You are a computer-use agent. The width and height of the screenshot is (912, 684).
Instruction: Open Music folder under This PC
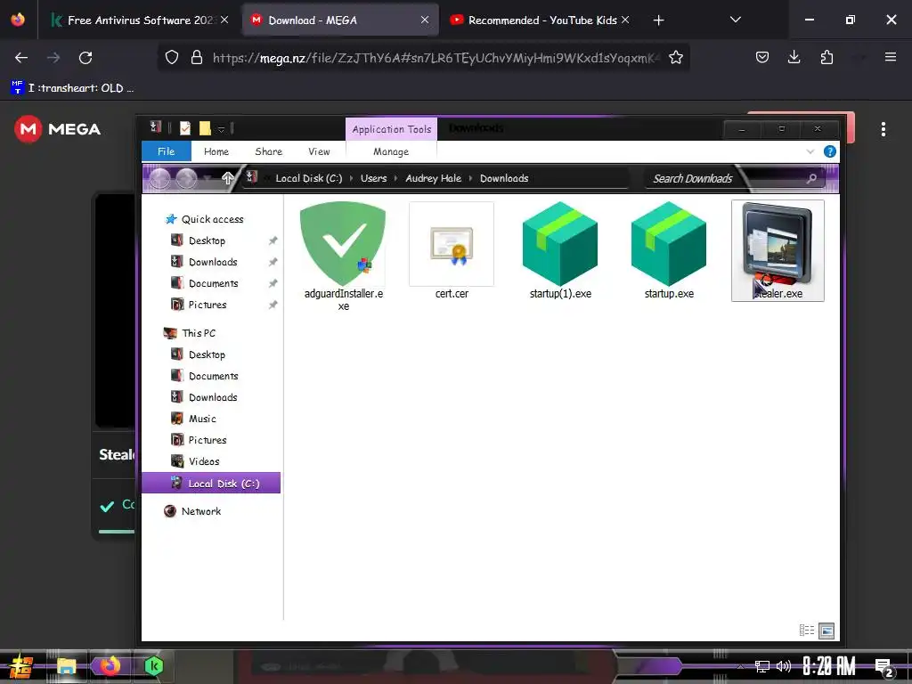(202, 419)
